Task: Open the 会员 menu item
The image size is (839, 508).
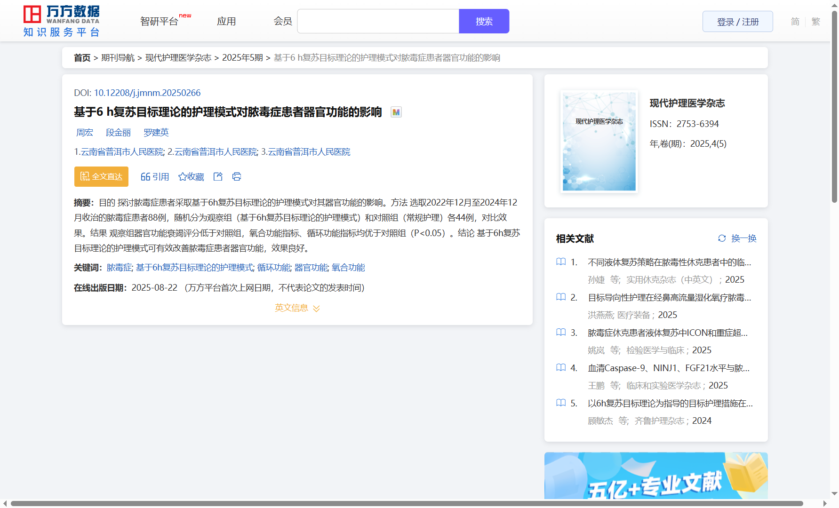Action: tap(283, 22)
